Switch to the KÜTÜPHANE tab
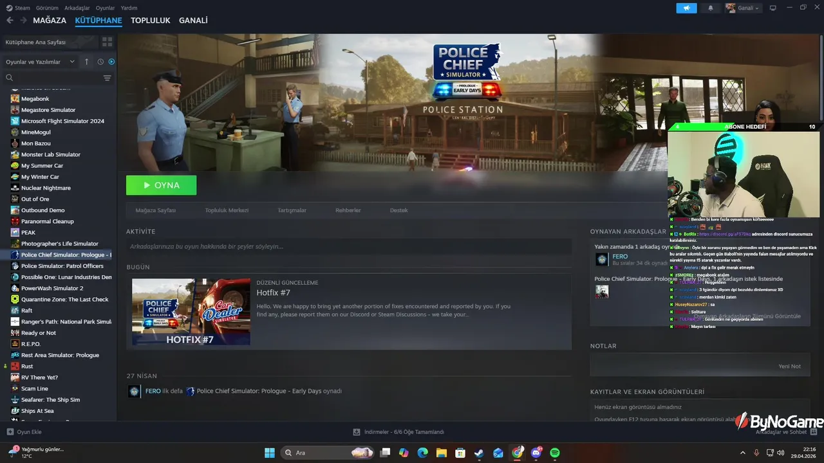This screenshot has height=463, width=824. [x=98, y=21]
